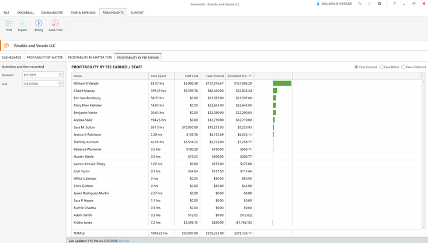The width and height of the screenshot is (428, 243).
Task: Select the Sara P Hawes row
Action: click(x=247, y=200)
